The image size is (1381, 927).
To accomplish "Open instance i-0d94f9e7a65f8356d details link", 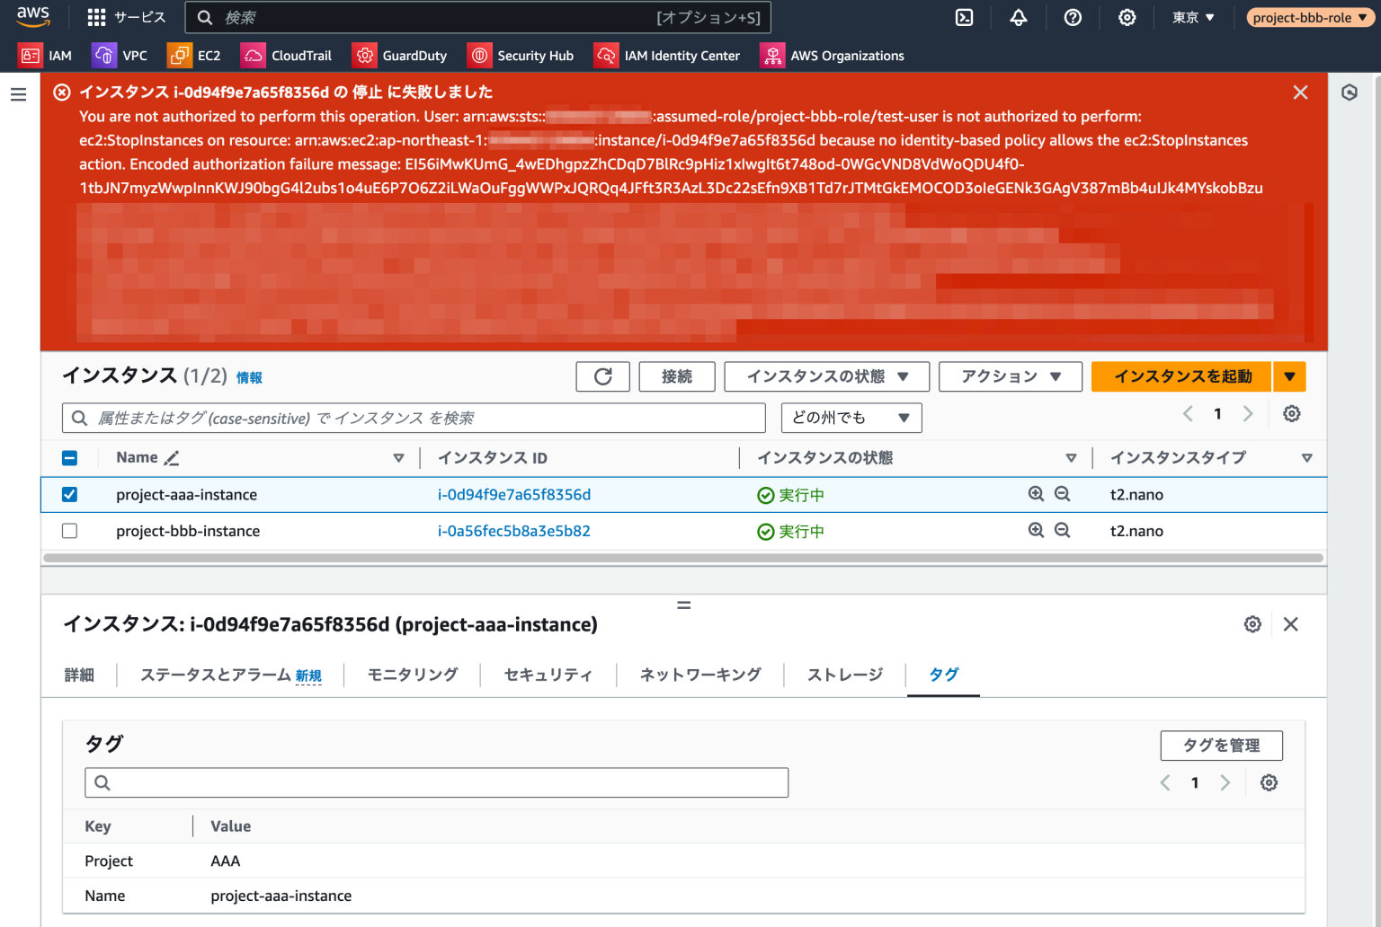I will (514, 494).
